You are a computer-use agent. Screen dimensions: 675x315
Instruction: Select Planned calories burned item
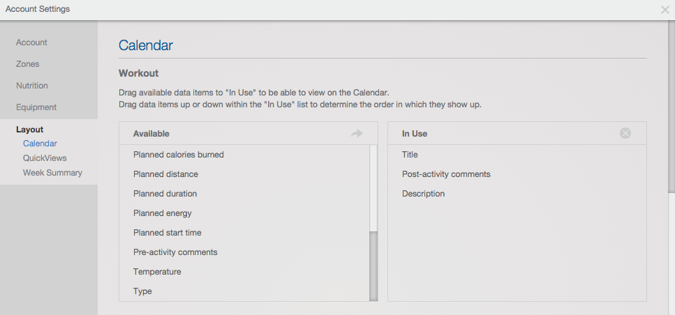[x=244, y=154]
